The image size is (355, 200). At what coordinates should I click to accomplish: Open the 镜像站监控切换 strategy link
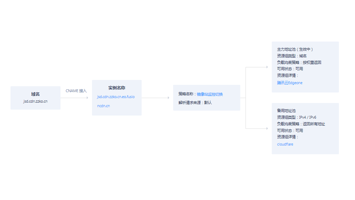[210, 94]
